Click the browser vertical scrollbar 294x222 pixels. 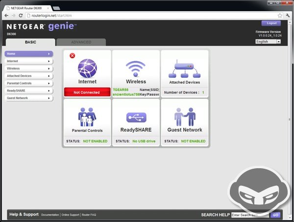289,119
